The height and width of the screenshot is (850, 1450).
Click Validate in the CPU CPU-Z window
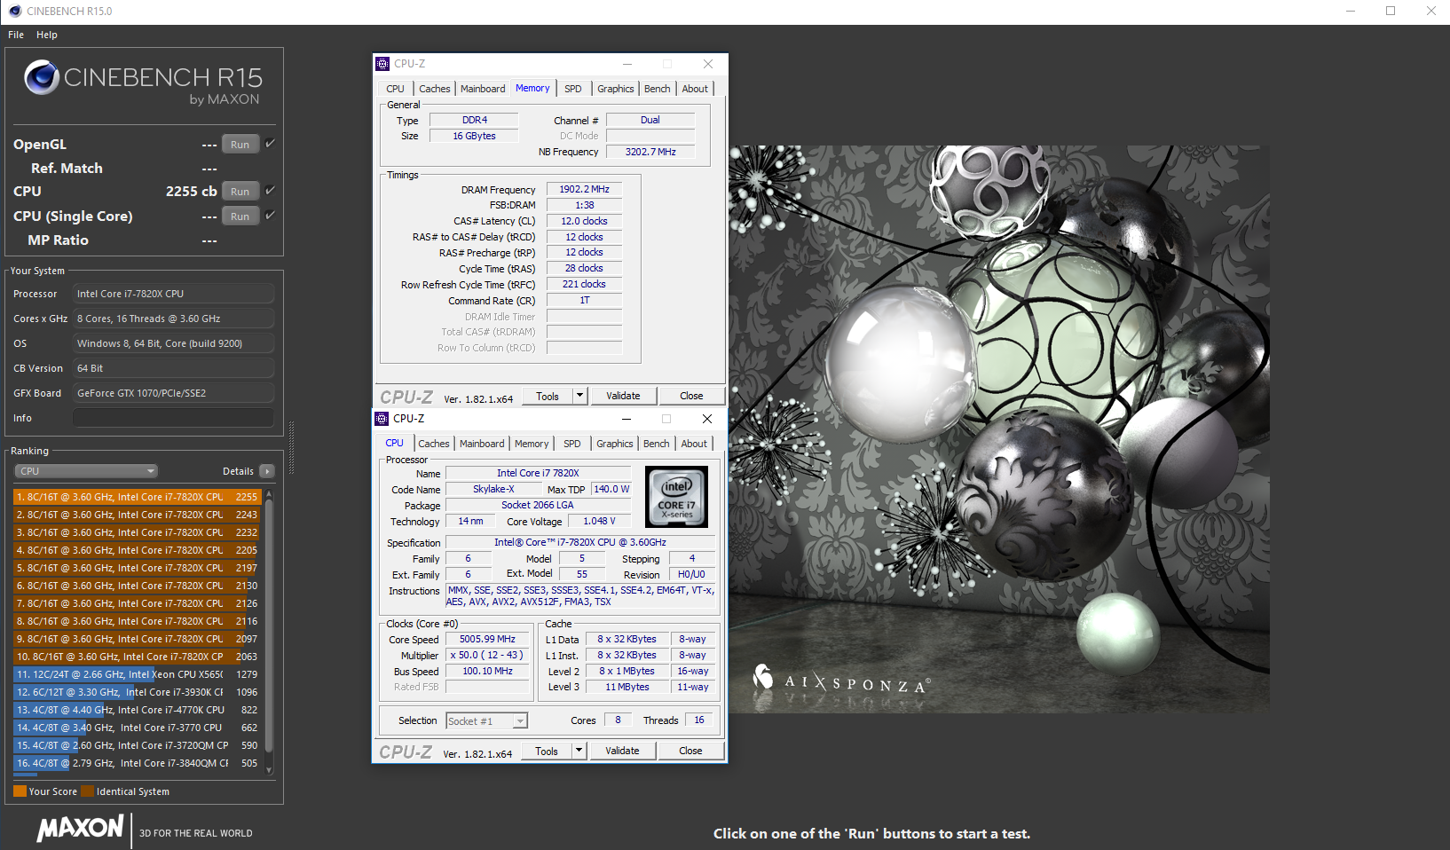pyautogui.click(x=622, y=751)
